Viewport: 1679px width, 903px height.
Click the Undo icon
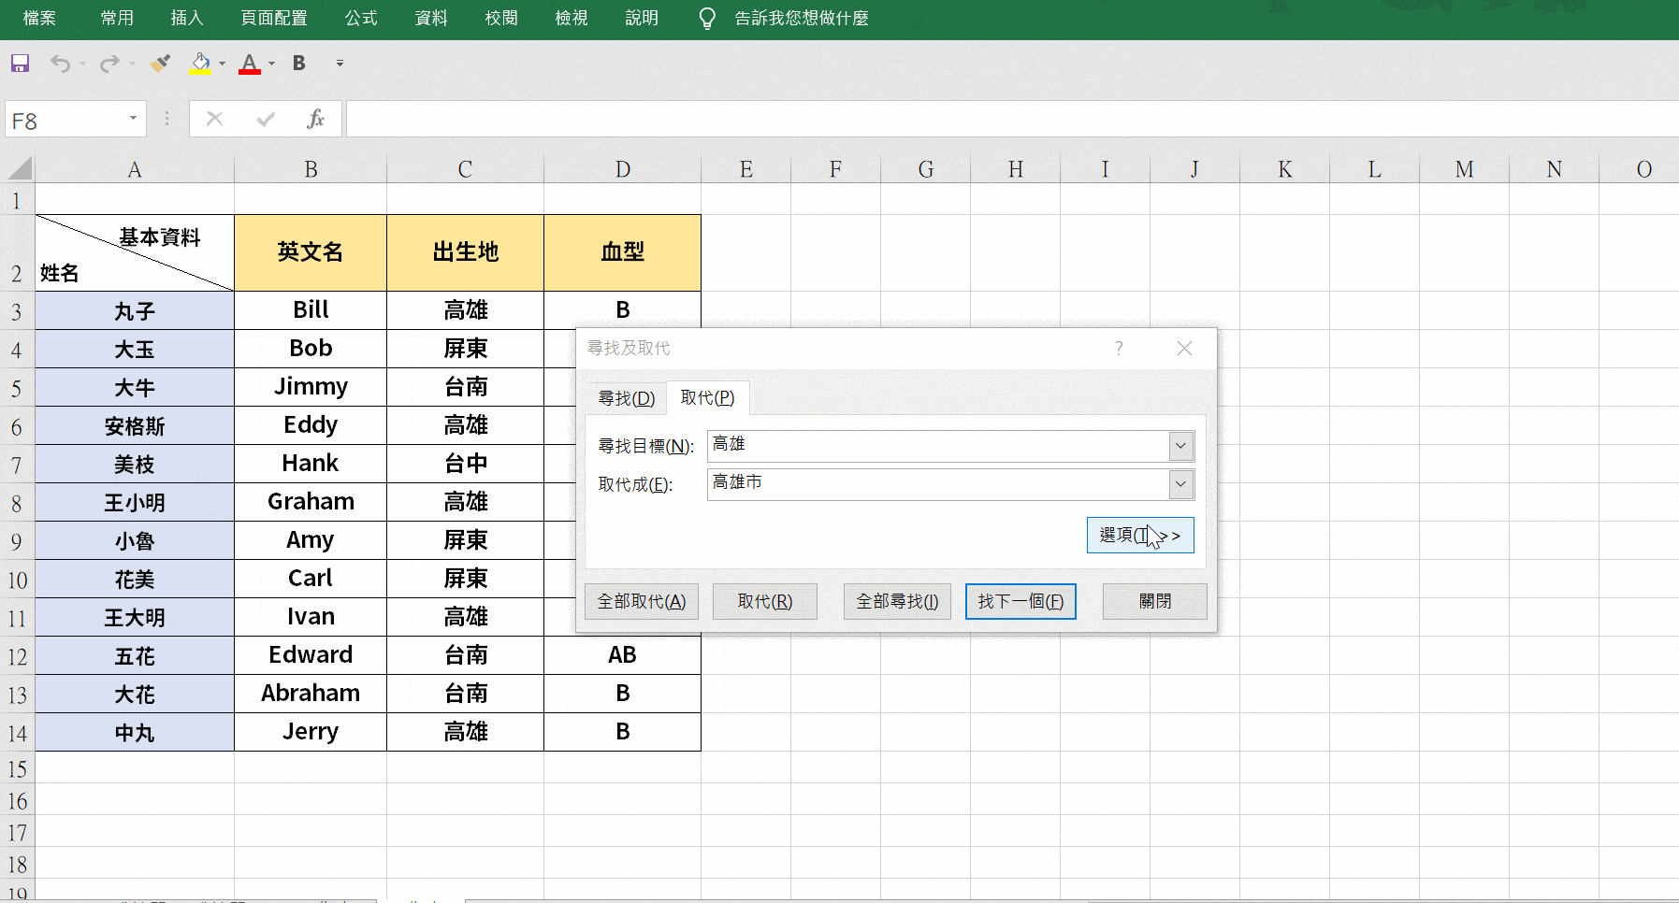coord(59,63)
